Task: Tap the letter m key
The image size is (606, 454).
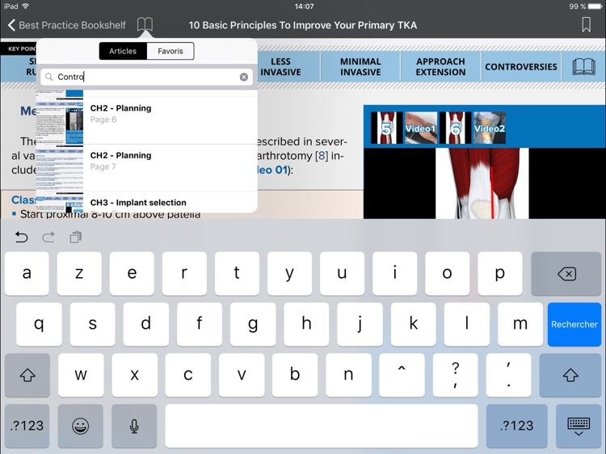Action: click(x=520, y=324)
